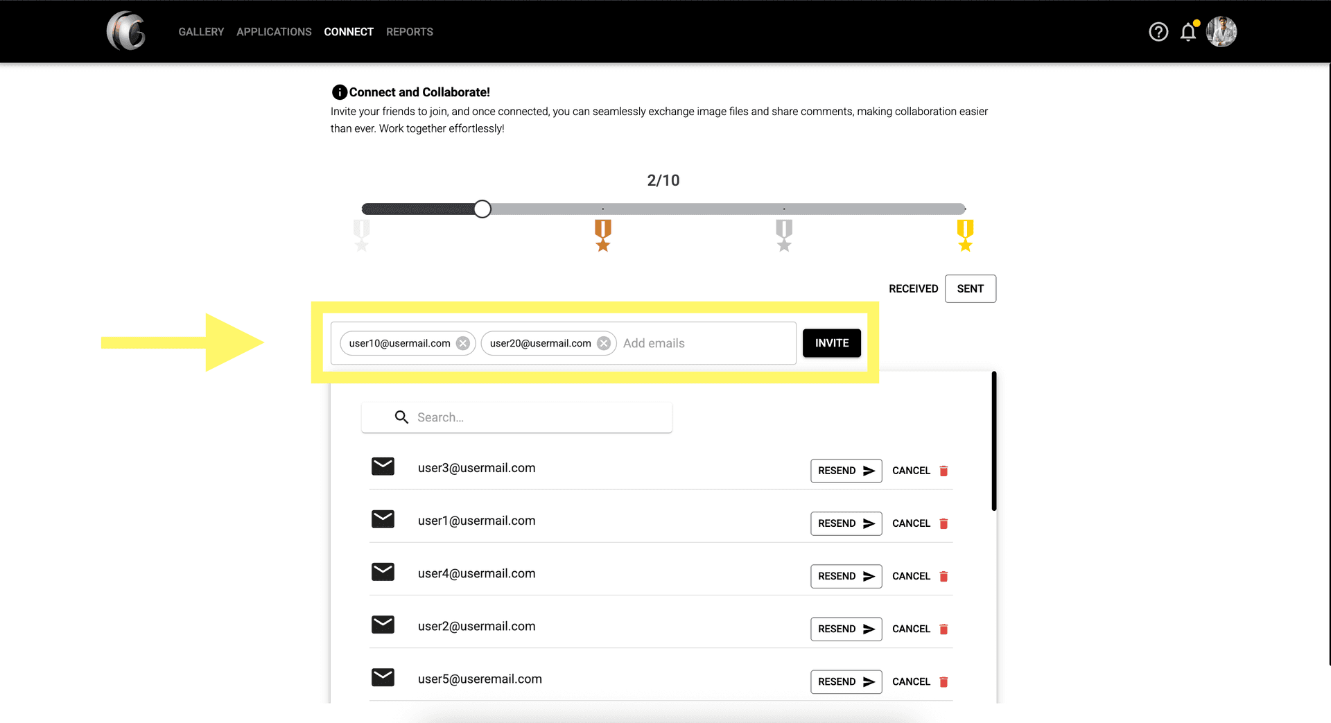This screenshot has height=723, width=1331.
Task: Switch to the SENT tab
Action: (x=970, y=288)
